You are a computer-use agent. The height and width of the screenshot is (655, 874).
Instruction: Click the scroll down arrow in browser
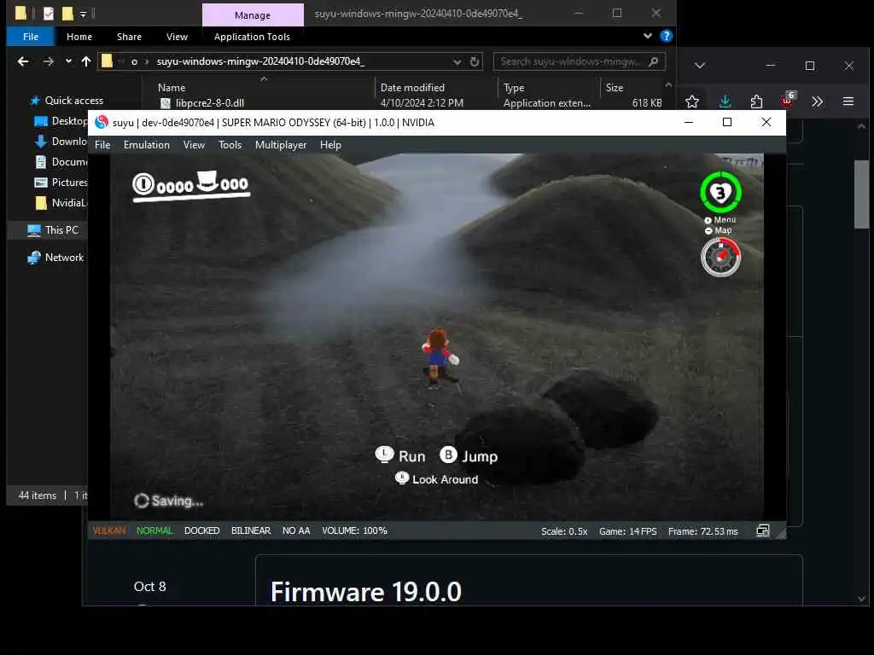(x=862, y=599)
